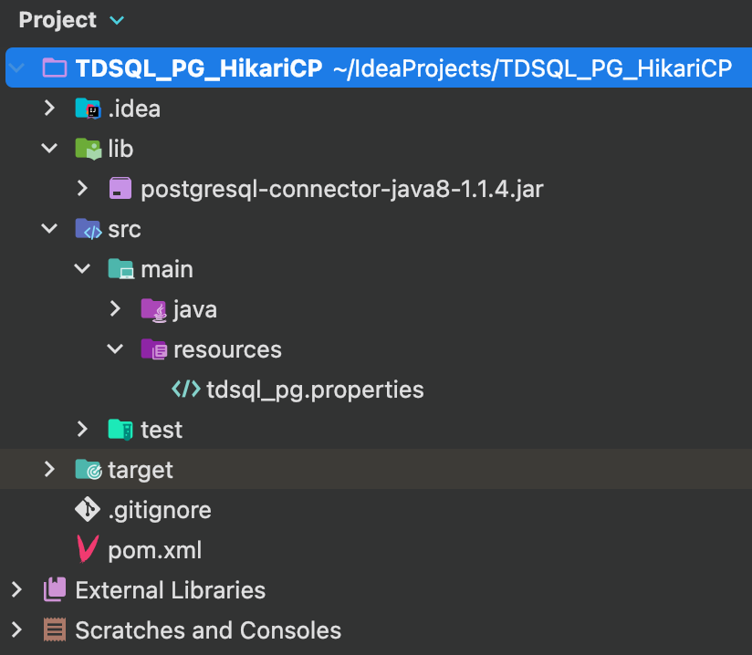This screenshot has height=655, width=752.
Task: Click the Scratches and Consoles icon
Action: 55,630
